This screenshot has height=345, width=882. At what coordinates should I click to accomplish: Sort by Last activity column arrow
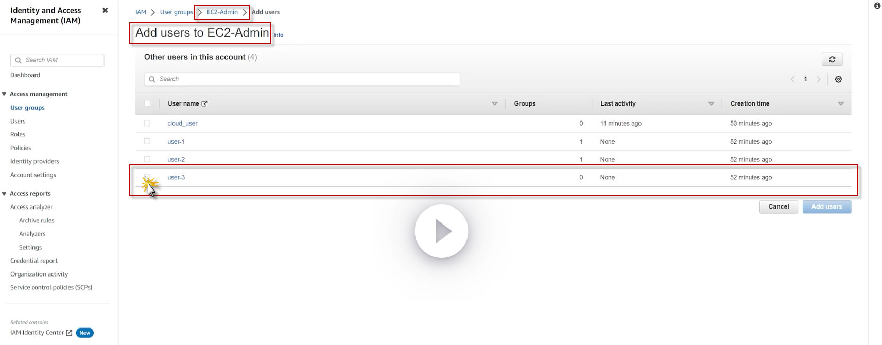711,104
